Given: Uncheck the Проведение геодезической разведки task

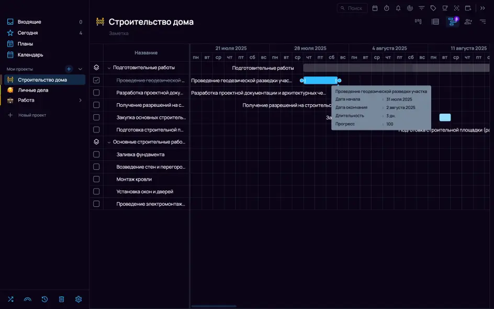Looking at the screenshot, I should (x=96, y=80).
